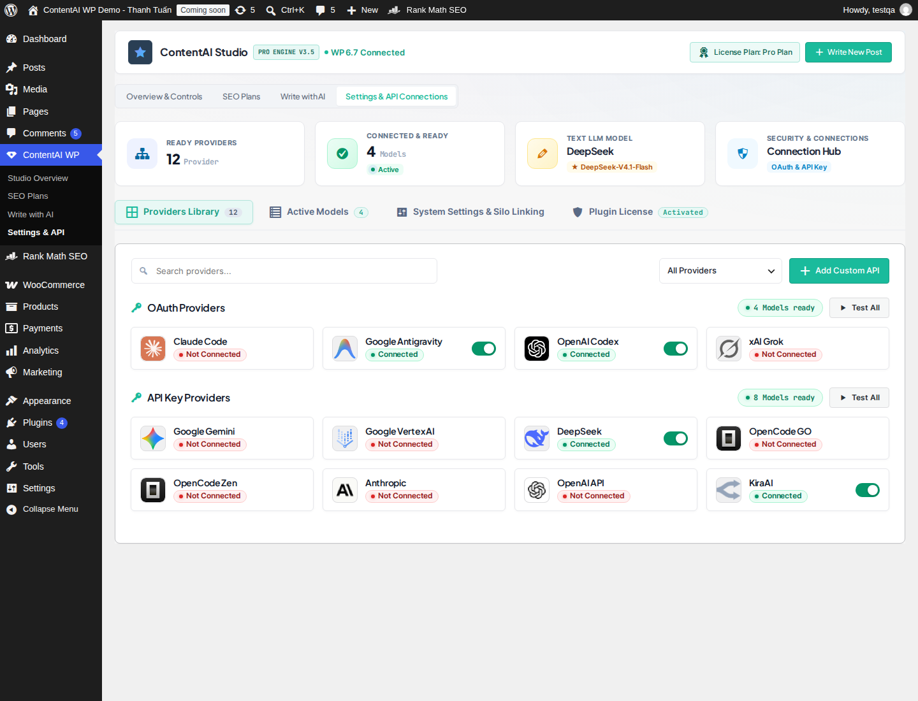Select the Active Models tab
Screen dimensions: 918x701
[x=319, y=212]
